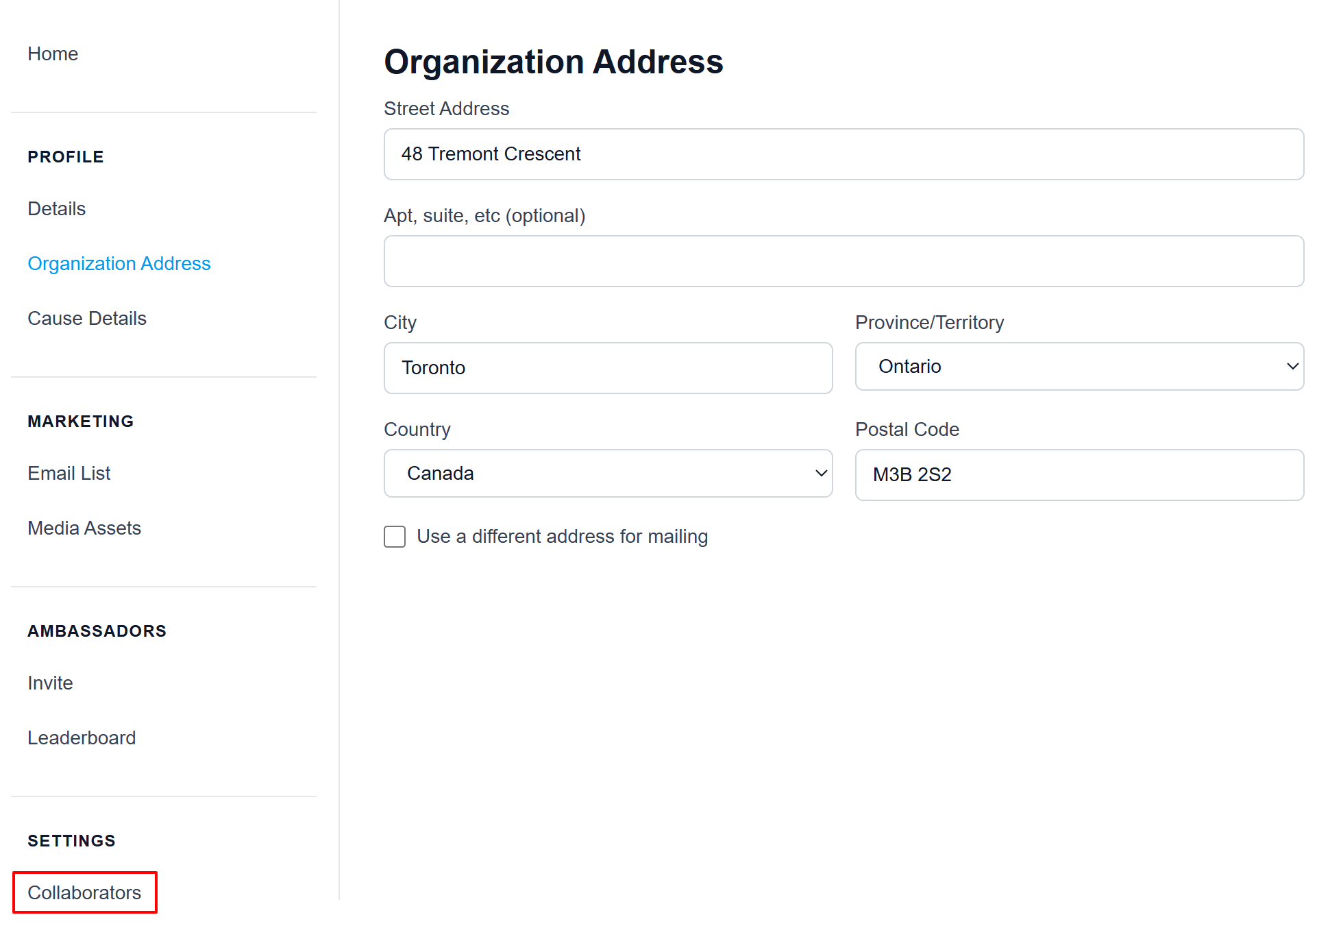This screenshot has width=1317, height=939.
Task: Click the Postal Code field
Action: [x=1079, y=475]
